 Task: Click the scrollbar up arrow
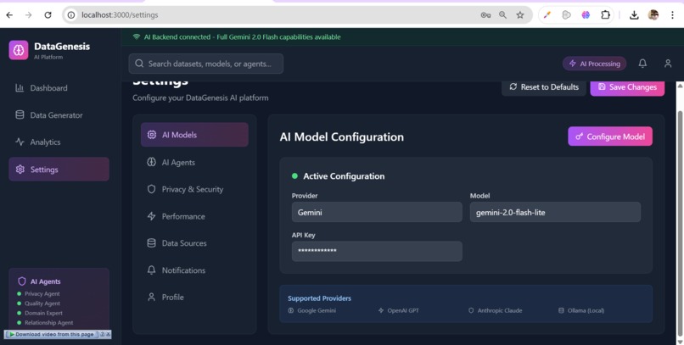(680, 86)
